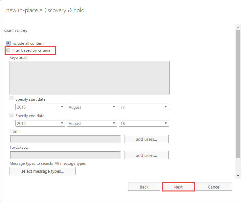This screenshot has width=242, height=202.
Task: Open the end date year dropdown
Action: click(x=40, y=123)
